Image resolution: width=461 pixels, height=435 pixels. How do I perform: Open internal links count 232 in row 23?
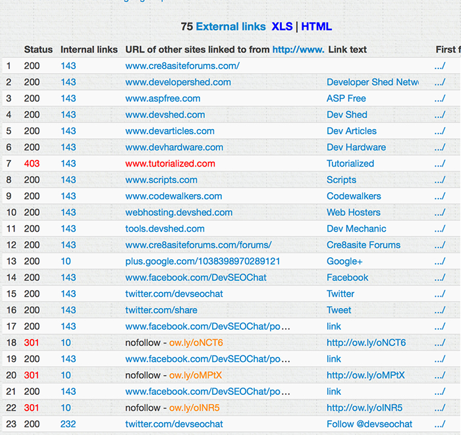[x=68, y=424]
